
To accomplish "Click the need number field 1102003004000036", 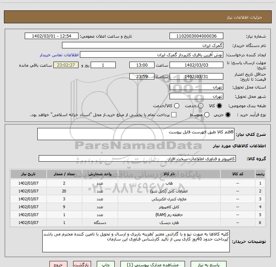I will point(196,36).
